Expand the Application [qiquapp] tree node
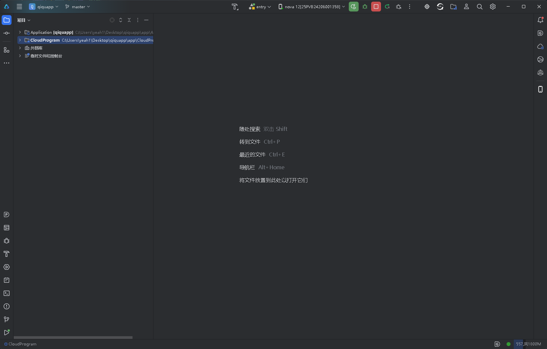This screenshot has width=547, height=349. [20, 32]
